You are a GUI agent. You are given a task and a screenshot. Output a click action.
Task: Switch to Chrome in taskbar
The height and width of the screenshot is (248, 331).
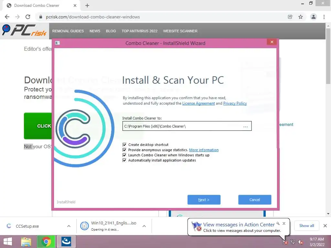(x=46, y=242)
